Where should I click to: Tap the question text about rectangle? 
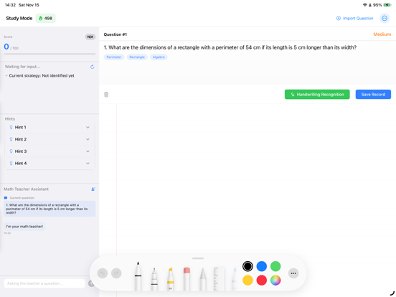point(230,47)
